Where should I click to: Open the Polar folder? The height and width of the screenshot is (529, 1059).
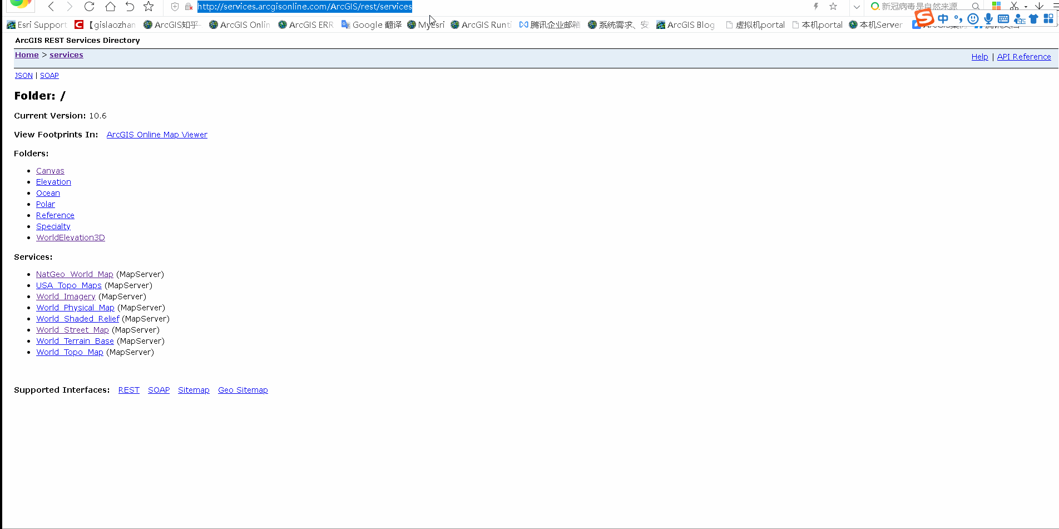coord(46,204)
